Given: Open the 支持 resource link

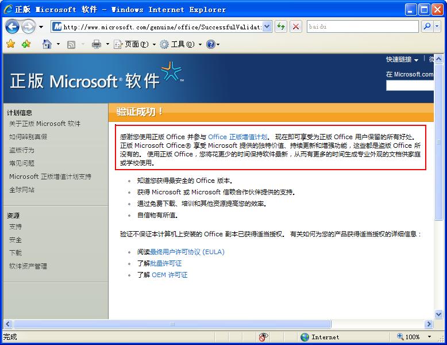Looking at the screenshot, I should (x=16, y=227).
